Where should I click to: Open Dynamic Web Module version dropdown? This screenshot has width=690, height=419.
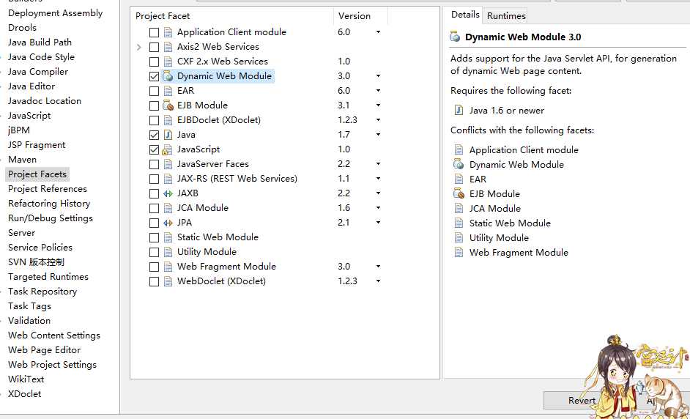pyautogui.click(x=378, y=76)
